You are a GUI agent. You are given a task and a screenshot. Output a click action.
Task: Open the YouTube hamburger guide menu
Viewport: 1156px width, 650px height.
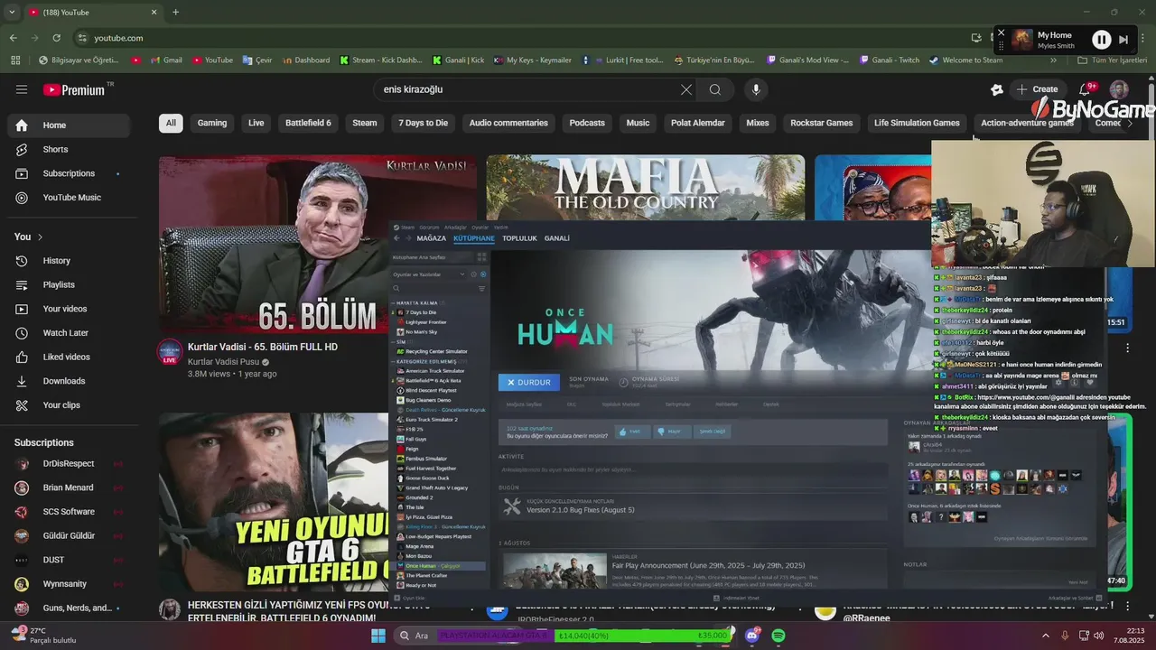[22, 89]
